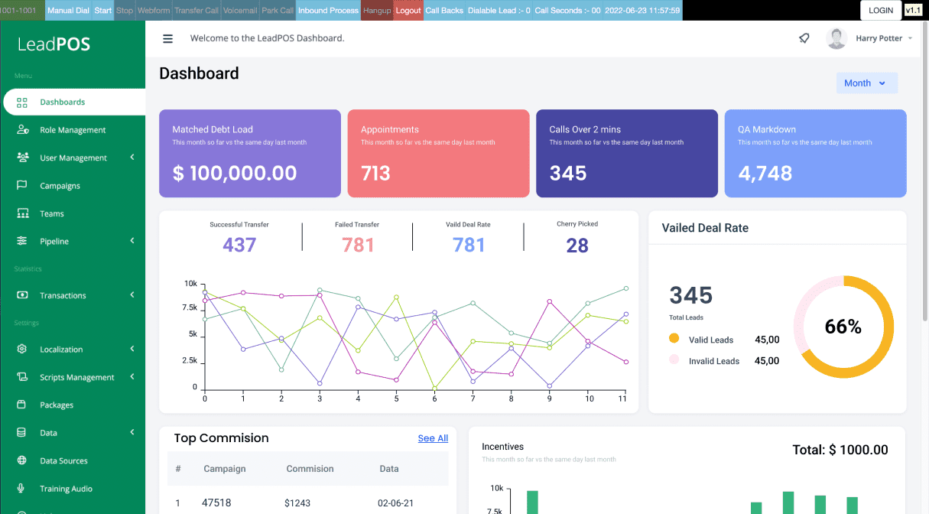
Task: Expand the Data submenu chevron
Action: click(x=132, y=433)
